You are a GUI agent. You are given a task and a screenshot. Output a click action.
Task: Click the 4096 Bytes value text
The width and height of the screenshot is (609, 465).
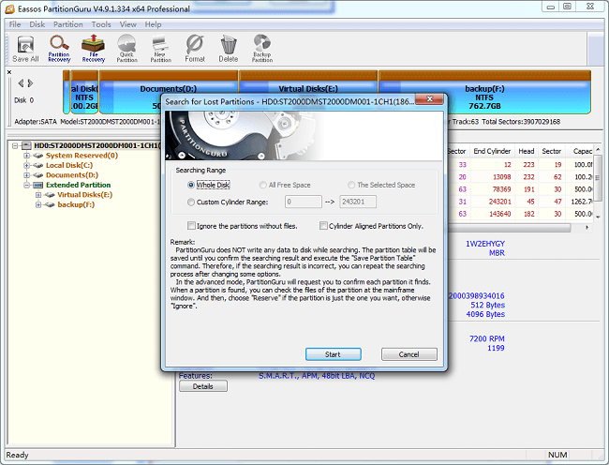pos(485,314)
